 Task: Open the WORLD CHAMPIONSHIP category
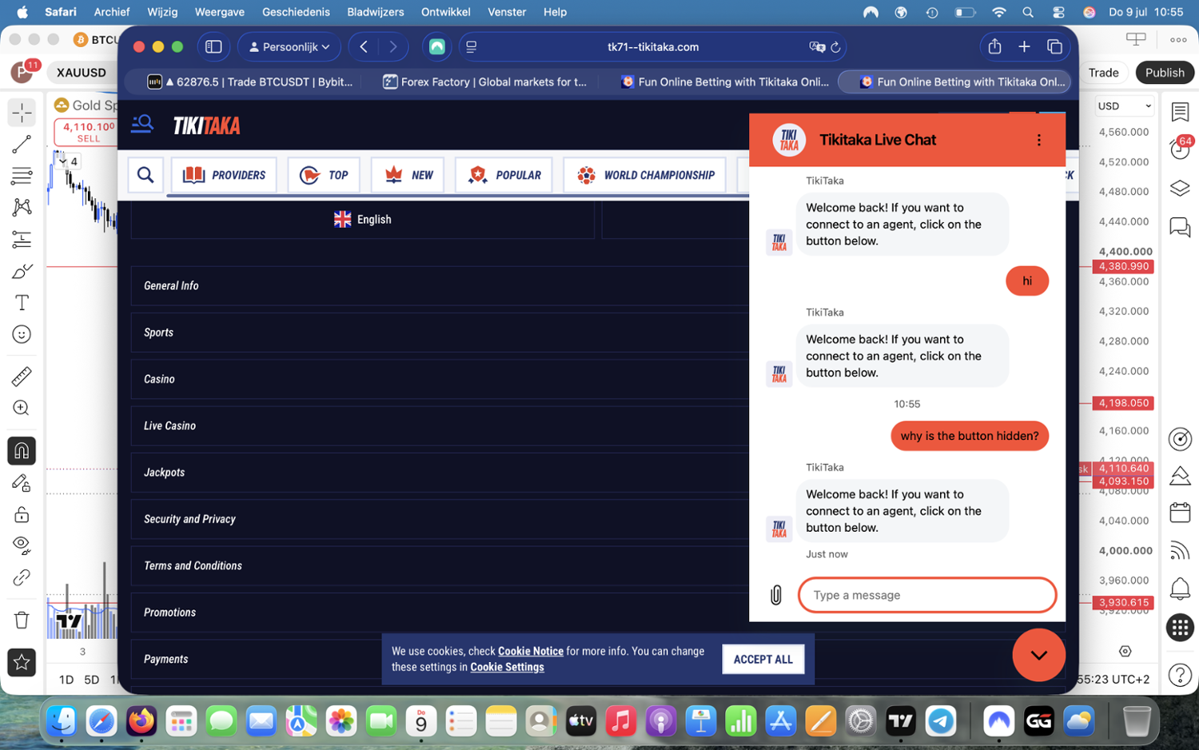tap(645, 175)
